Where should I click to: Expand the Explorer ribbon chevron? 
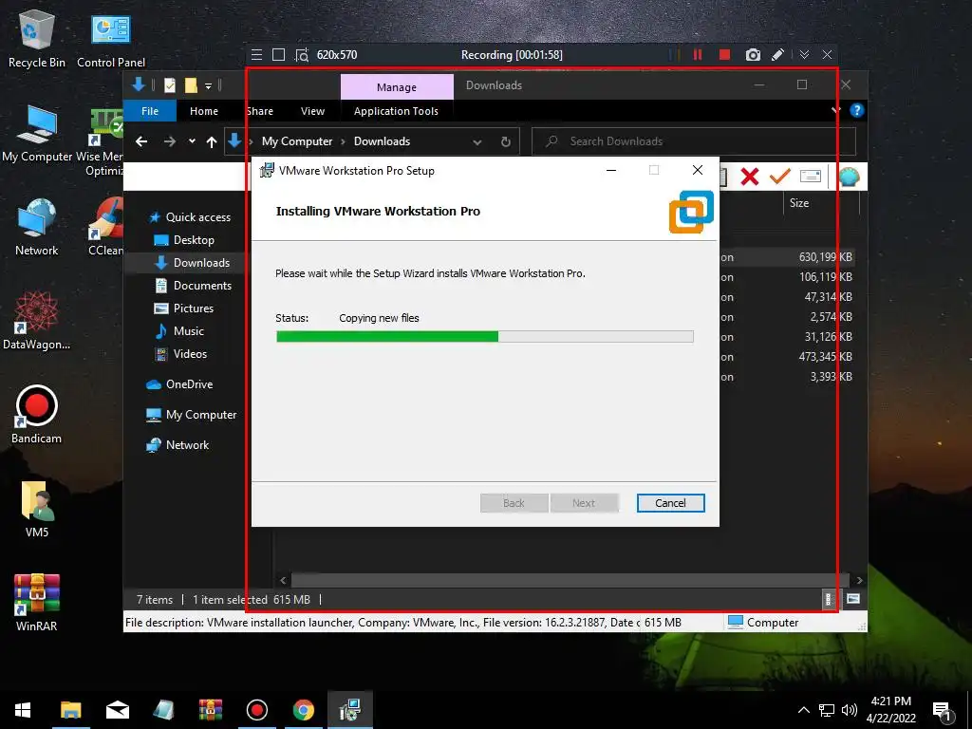[835, 110]
